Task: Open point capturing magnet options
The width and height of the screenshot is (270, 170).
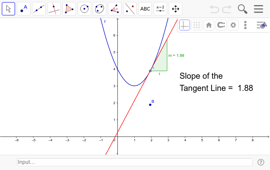Action: click(221, 25)
